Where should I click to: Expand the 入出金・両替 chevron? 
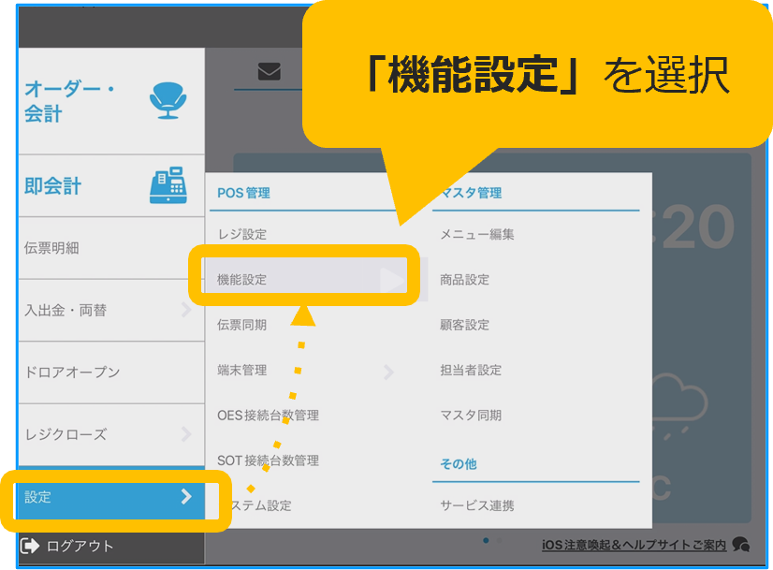tap(186, 310)
